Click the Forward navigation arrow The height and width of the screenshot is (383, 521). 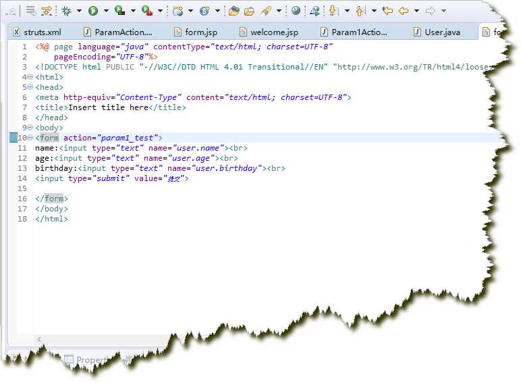[431, 11]
